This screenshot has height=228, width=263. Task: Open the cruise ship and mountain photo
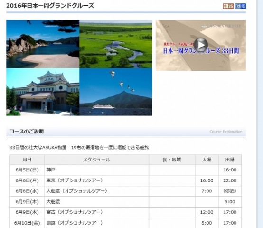coord(116,92)
